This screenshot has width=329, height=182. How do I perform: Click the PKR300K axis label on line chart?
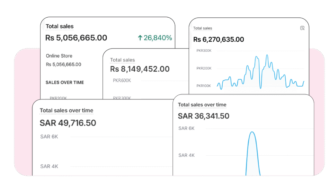[x=204, y=50]
